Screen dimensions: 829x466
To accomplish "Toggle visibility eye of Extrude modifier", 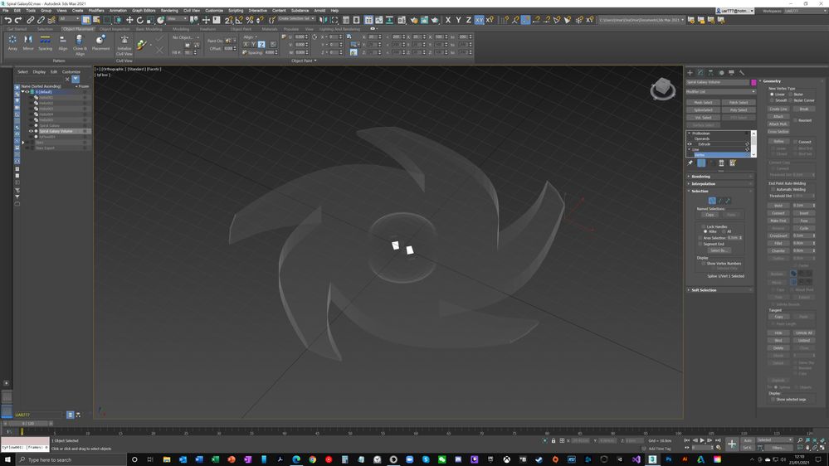I will 690,144.
